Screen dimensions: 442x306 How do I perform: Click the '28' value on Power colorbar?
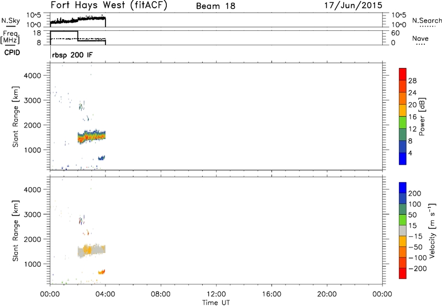412,81
